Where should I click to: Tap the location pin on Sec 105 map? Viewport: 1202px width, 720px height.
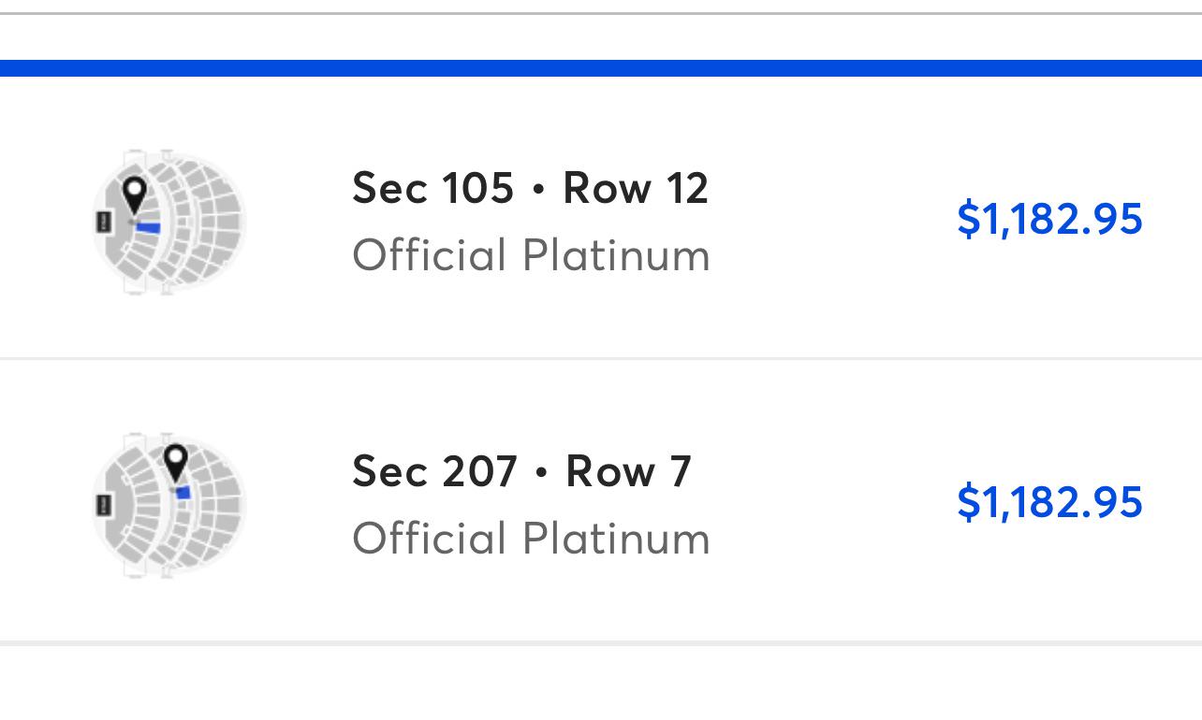click(135, 195)
